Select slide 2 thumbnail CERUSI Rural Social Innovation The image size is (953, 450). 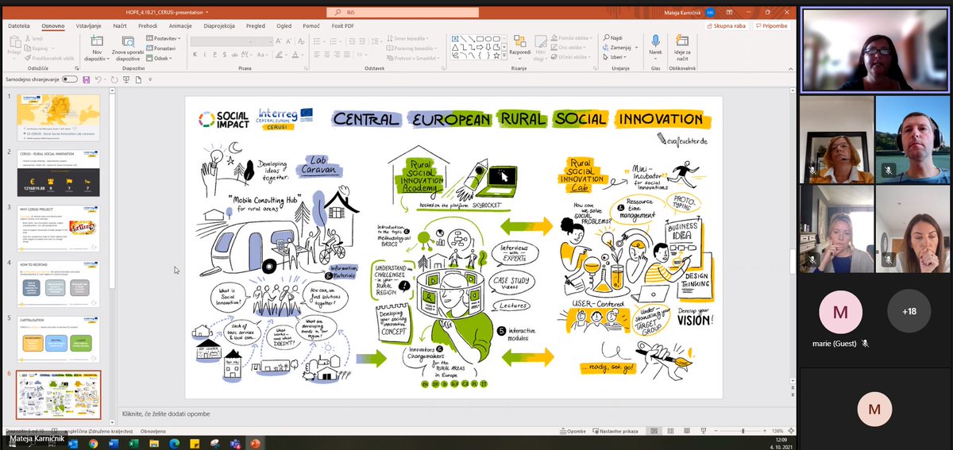[x=59, y=174]
